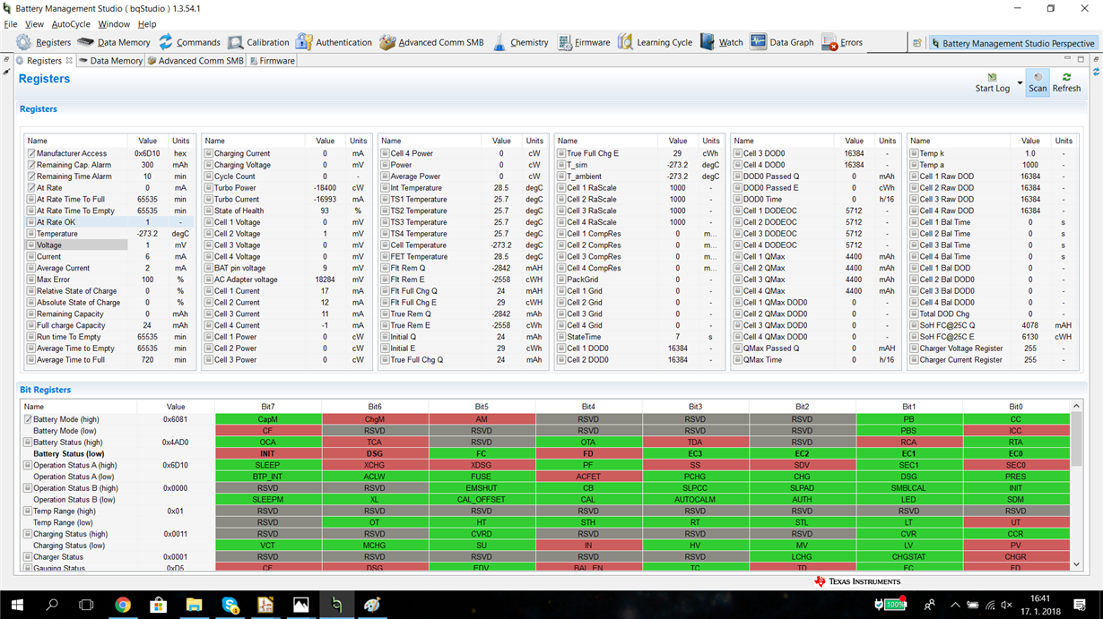Expand Operation Status B (high) row

(28, 488)
